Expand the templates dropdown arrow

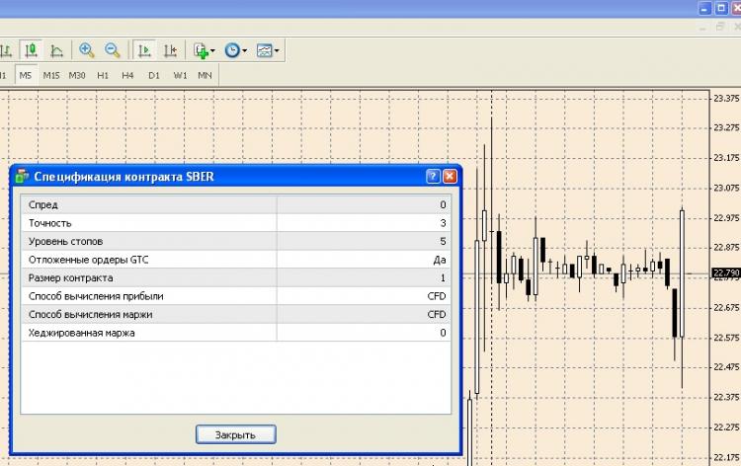[277, 50]
